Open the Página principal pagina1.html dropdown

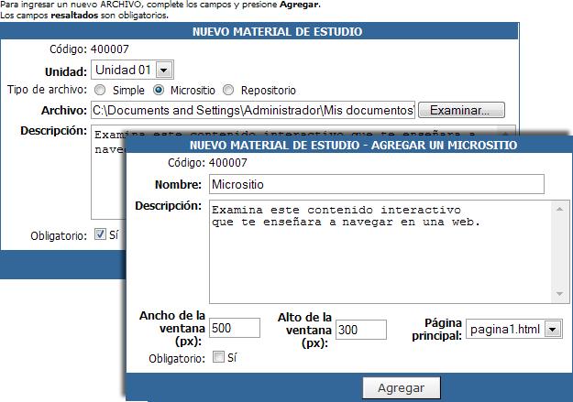tap(514, 330)
